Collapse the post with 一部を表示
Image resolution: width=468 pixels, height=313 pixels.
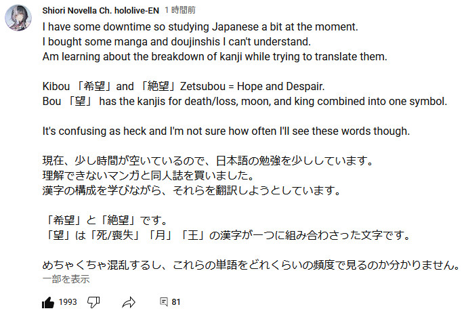click(x=66, y=279)
